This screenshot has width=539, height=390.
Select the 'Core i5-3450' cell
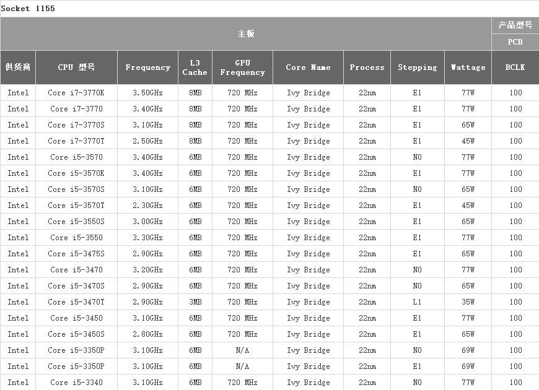coord(76,318)
